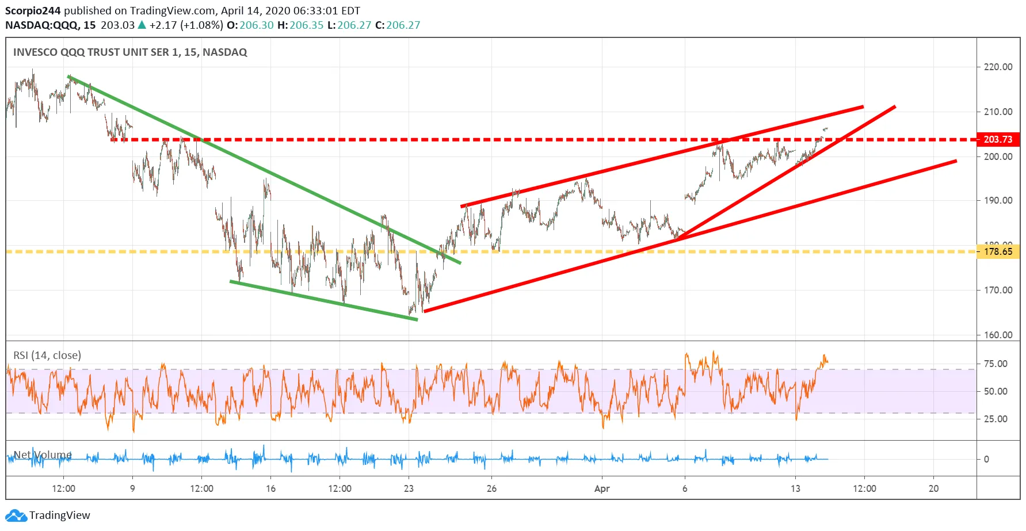
Task: Select the +2.17 (+1.08%) change value
Action: coord(186,25)
